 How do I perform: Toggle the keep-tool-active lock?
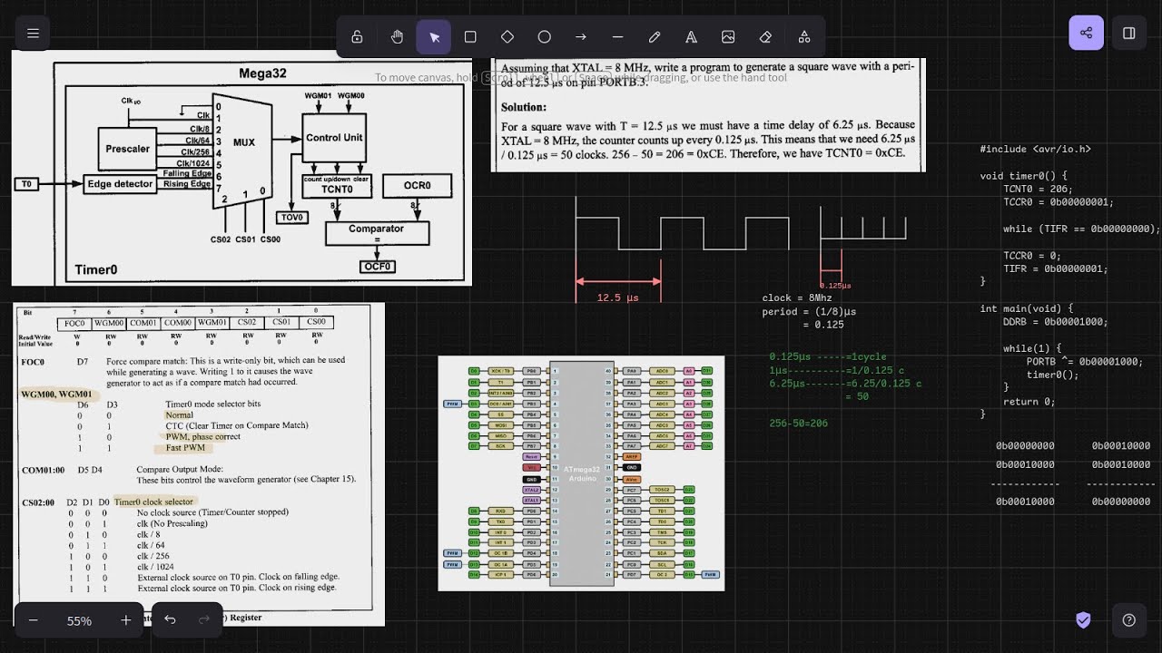coord(357,37)
